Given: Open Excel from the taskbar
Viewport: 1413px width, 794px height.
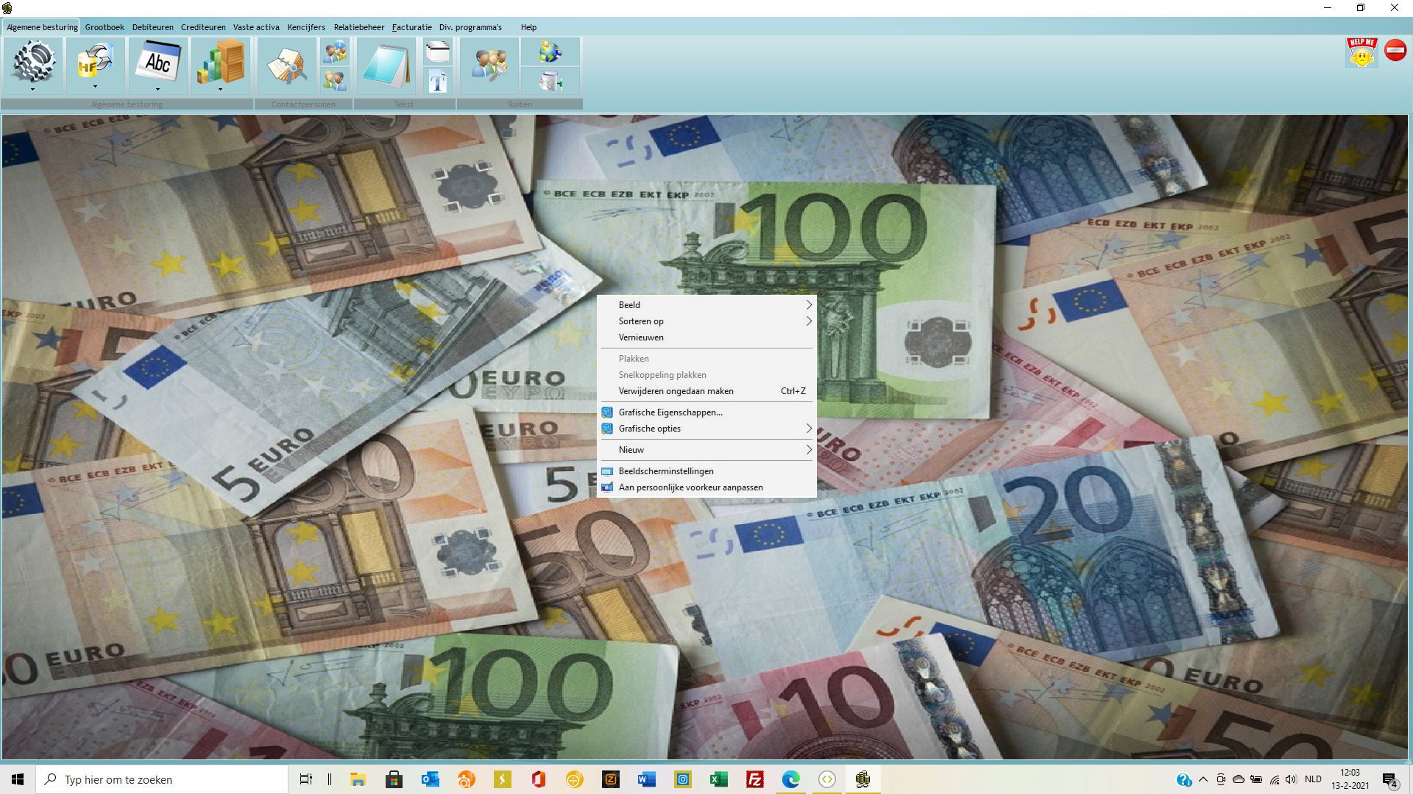Looking at the screenshot, I should [x=718, y=779].
